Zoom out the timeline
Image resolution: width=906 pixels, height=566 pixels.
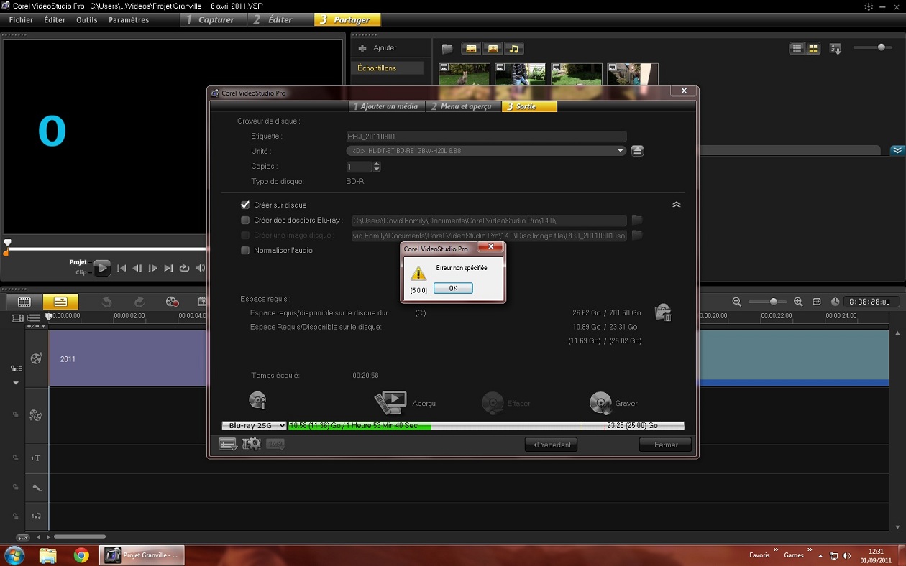pos(736,302)
